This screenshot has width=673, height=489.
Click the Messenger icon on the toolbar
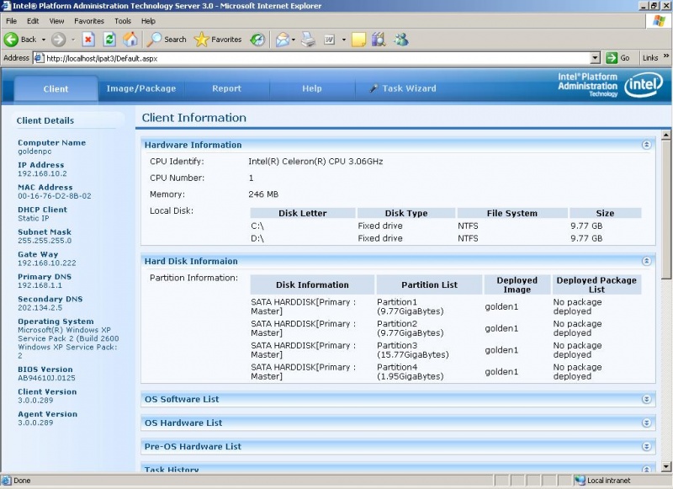pos(400,39)
